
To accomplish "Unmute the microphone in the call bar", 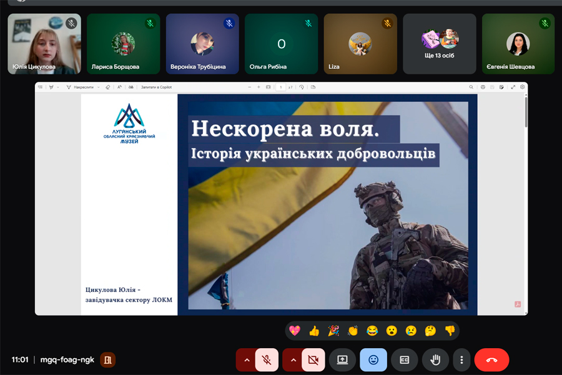I will point(267,360).
